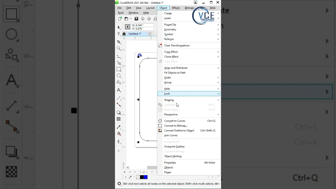Activate the Text tool
This screenshot has width=336, height=189.
(119, 90)
